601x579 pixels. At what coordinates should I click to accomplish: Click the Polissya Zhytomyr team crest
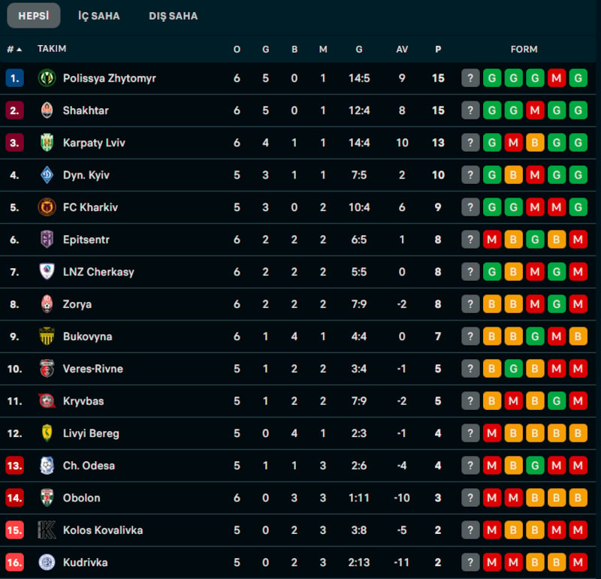47,78
